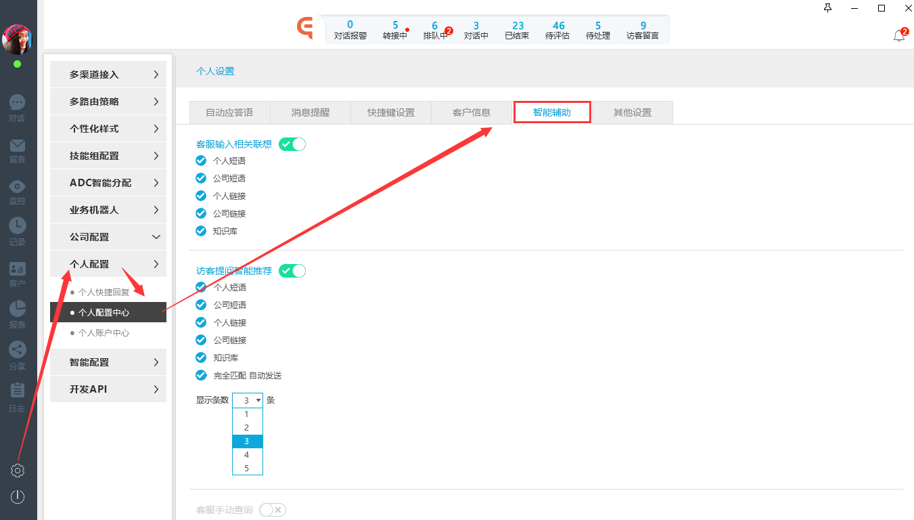Open the 对话 chat icon in sidebar
The image size is (914, 520).
point(18,103)
